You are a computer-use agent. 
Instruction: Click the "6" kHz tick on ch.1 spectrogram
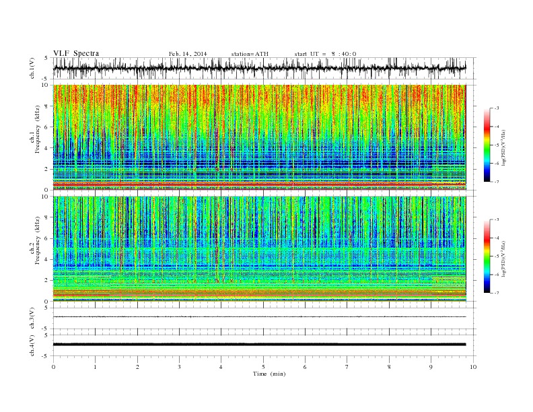pyautogui.click(x=46, y=127)
